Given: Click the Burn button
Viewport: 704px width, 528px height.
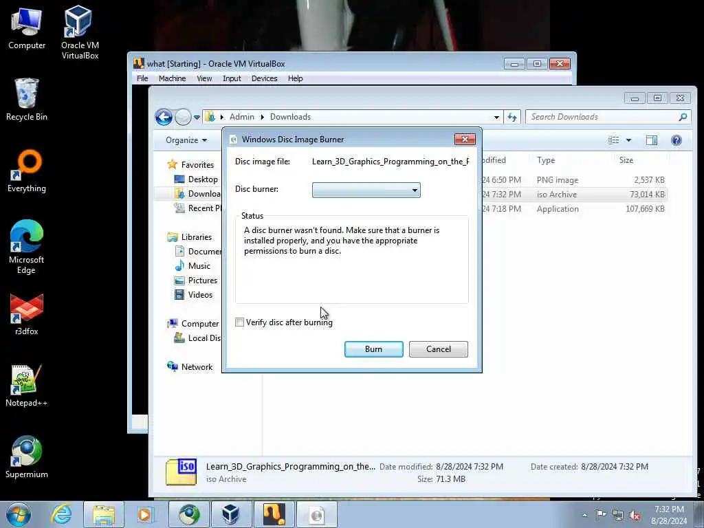Looking at the screenshot, I should point(373,349).
